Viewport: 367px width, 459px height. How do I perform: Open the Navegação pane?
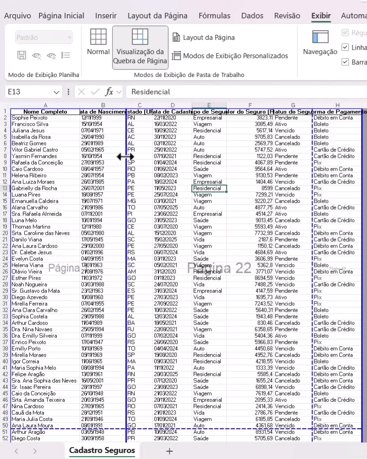pyautogui.click(x=320, y=43)
